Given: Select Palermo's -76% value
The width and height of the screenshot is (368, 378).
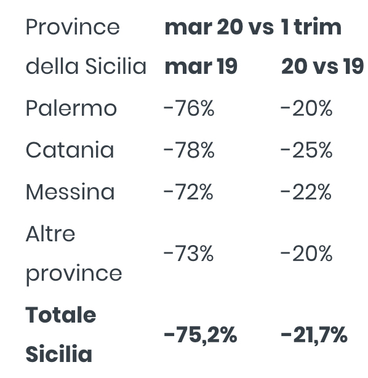Looking at the screenshot, I should [x=189, y=108].
